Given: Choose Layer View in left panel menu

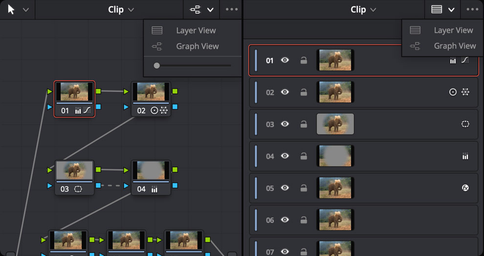Looking at the screenshot, I should (196, 30).
